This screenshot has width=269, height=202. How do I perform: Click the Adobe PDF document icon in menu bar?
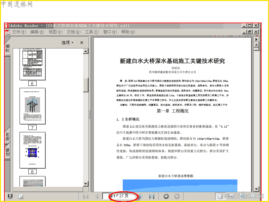(7, 32)
